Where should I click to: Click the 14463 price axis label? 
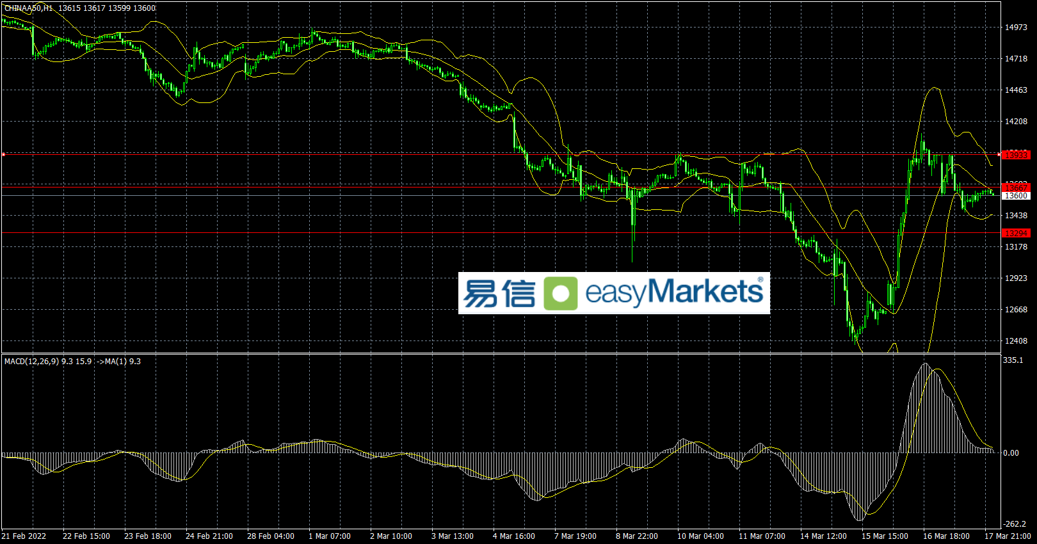click(1016, 90)
